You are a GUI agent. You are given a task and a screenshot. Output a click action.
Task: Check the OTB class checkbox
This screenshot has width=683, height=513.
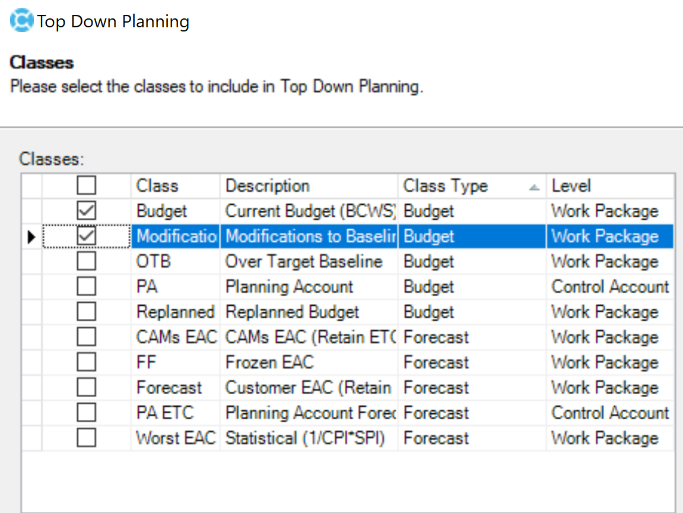tap(86, 261)
